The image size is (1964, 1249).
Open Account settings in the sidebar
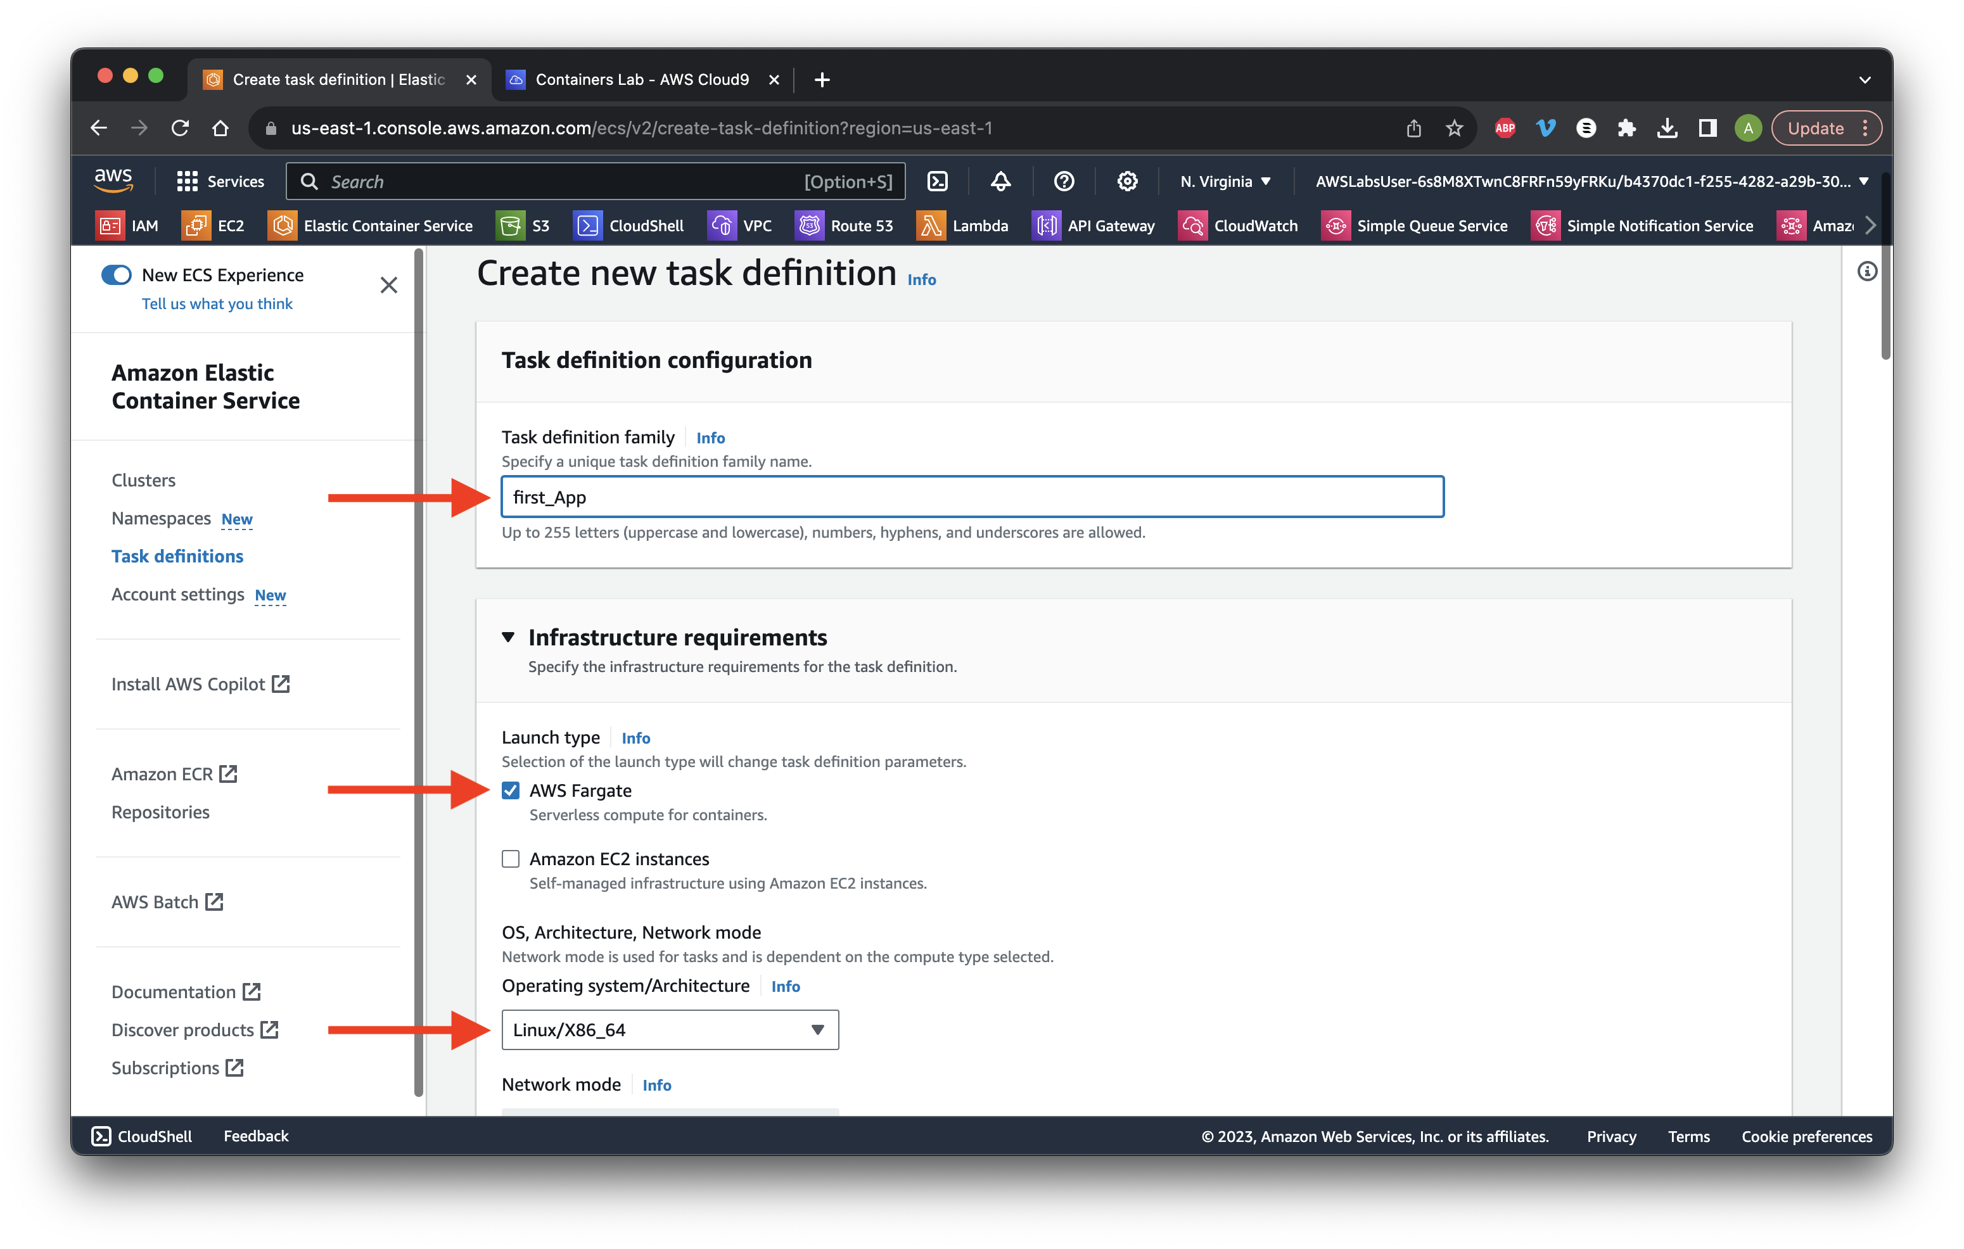pyautogui.click(x=178, y=594)
